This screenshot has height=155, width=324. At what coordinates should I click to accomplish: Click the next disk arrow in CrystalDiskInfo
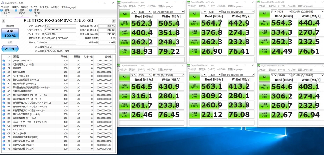[x=114, y=21]
